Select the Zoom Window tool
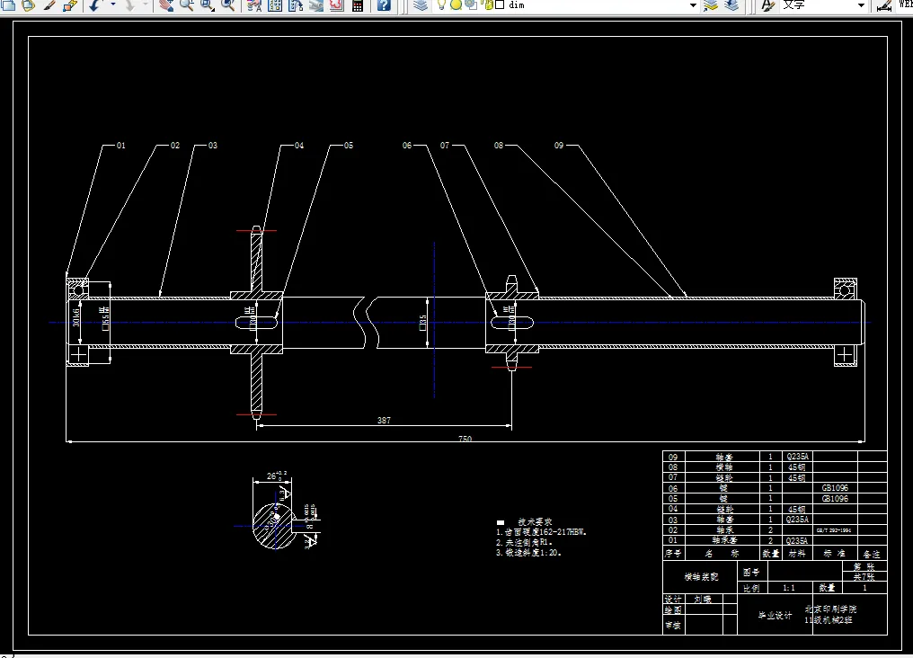 (208, 5)
